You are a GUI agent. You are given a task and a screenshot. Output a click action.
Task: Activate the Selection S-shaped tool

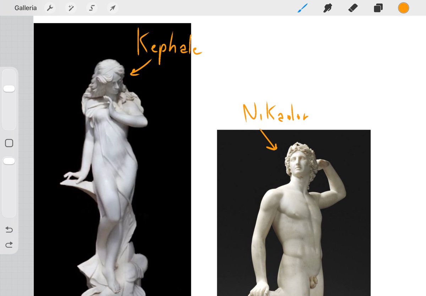click(92, 8)
